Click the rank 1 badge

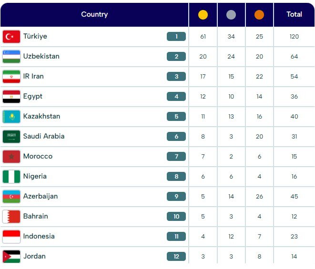[176, 37]
